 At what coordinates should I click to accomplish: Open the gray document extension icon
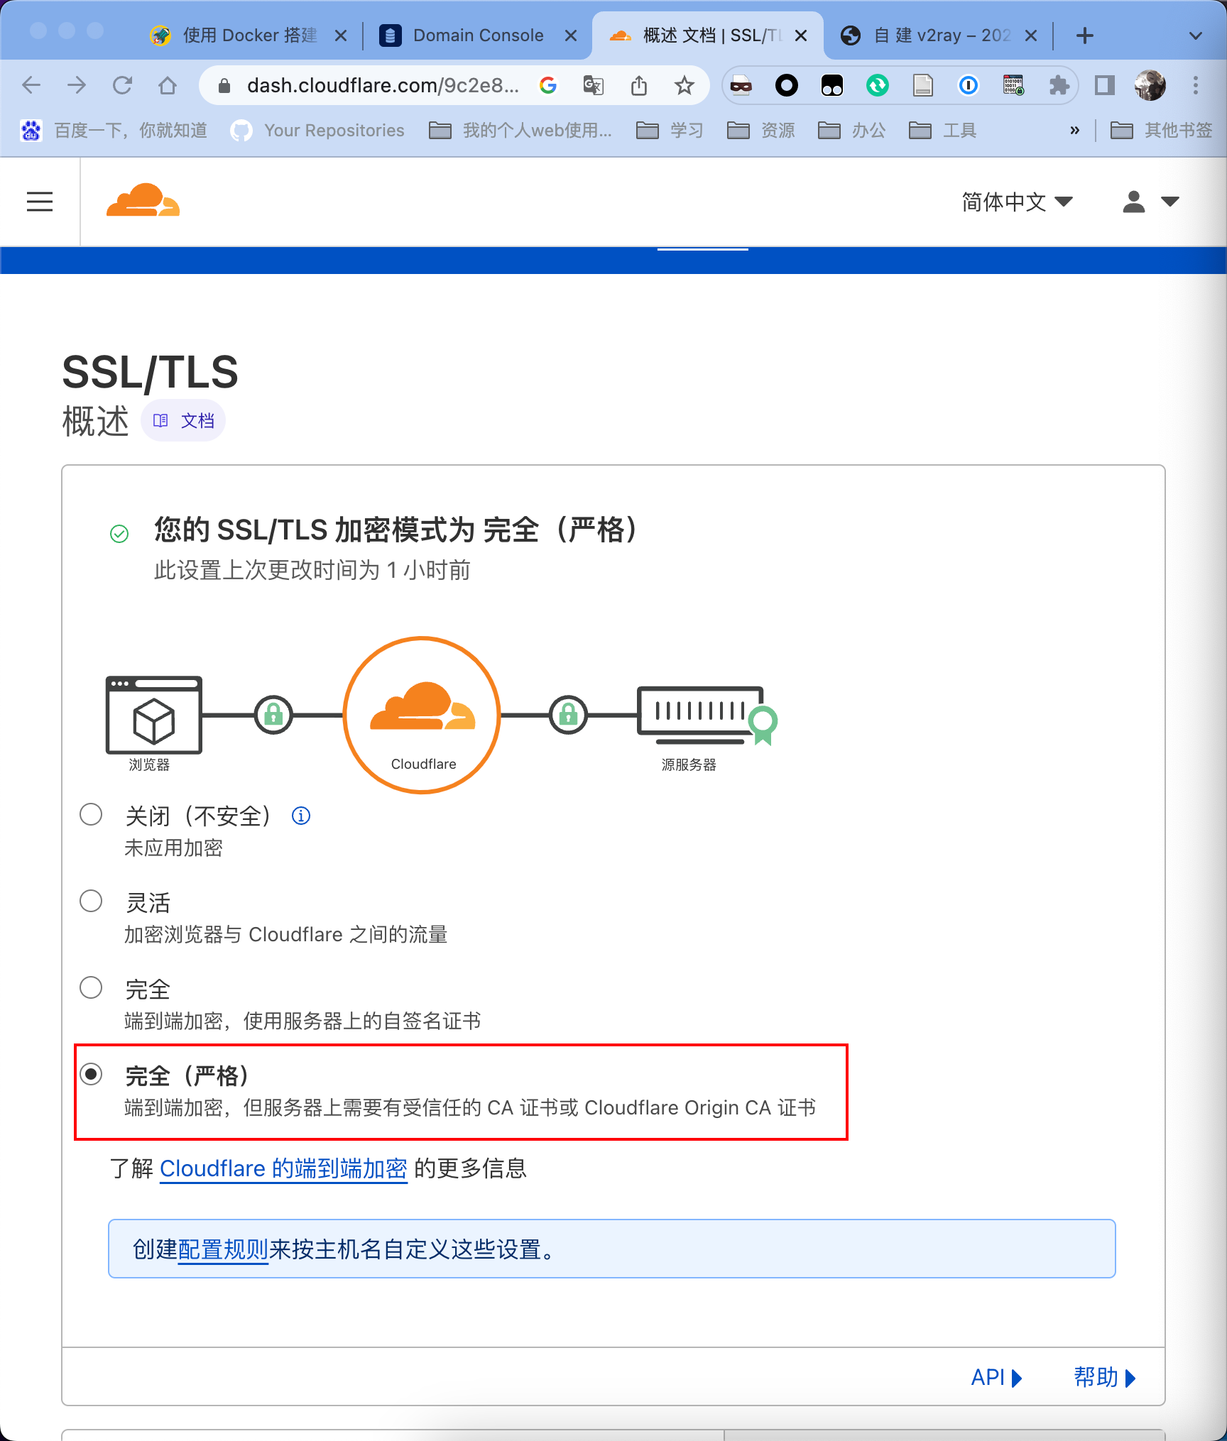(923, 86)
